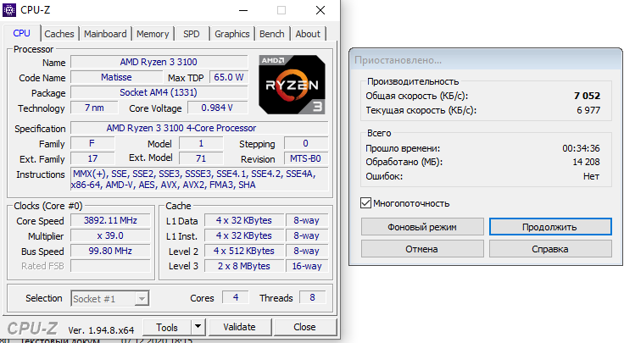This screenshot has width=624, height=343.
Task: Click the Ext. Family value 17
Action: [x=92, y=158]
